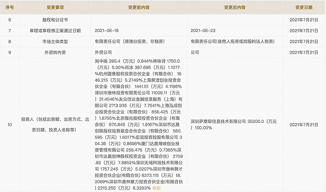Viewport: 326px width, 192px height.
Task: Select the 股权和公证书 cell
Action: 55,20
